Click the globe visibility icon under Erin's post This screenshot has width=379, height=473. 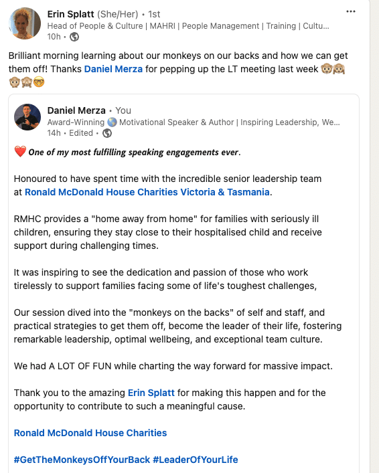pos(74,37)
